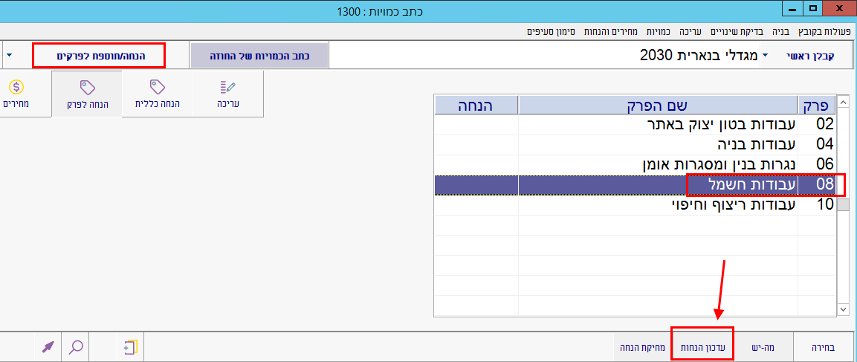Select chapter row 04 עבודות בניה

635,144
